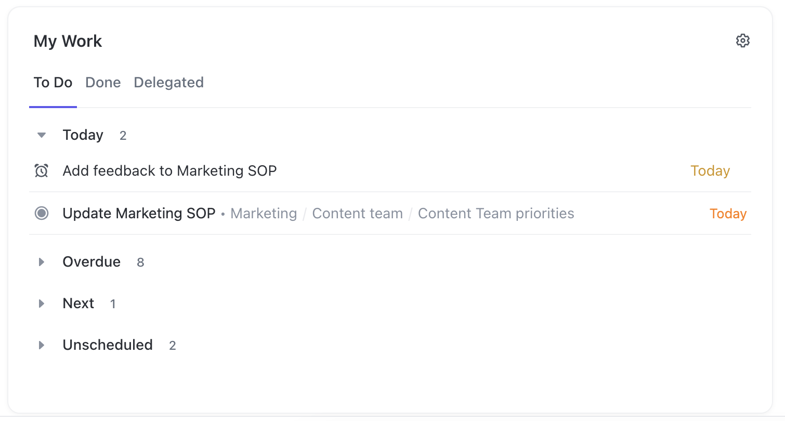Open the Update Marketing SOP task name
The width and height of the screenshot is (785, 421).
pyautogui.click(x=139, y=213)
